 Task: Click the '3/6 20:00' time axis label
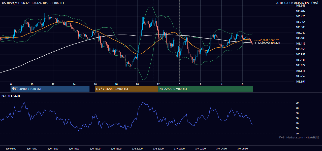tap(137, 148)
